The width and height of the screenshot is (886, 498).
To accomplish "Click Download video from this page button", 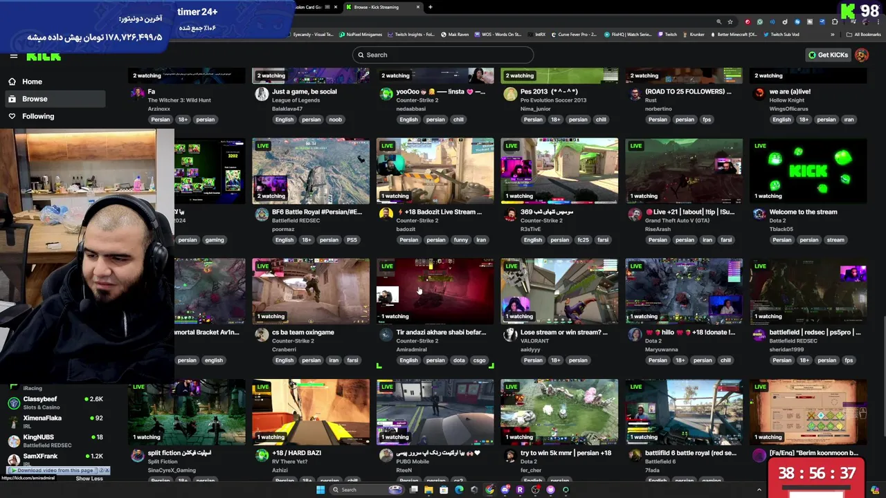I will pyautogui.click(x=53, y=470).
